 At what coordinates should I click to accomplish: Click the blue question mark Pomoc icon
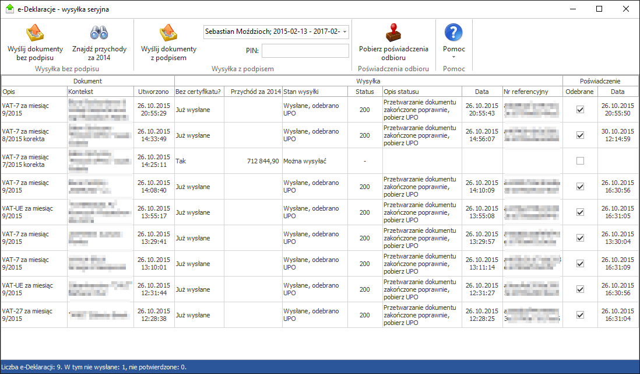click(453, 32)
